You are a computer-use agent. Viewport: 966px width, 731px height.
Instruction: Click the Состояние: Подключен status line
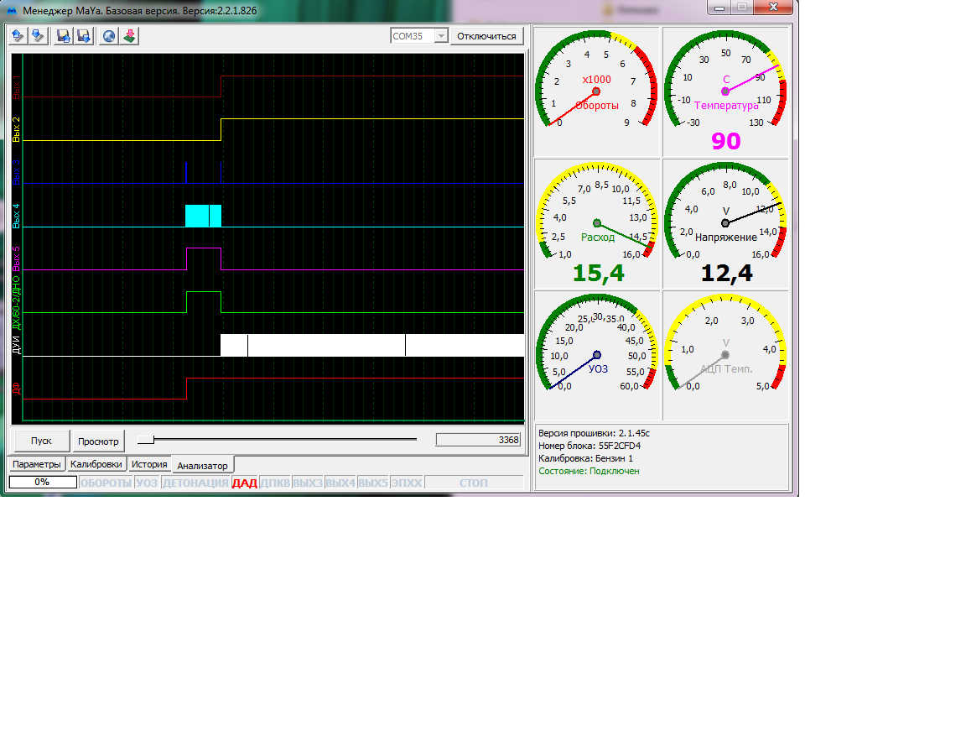pyautogui.click(x=589, y=471)
